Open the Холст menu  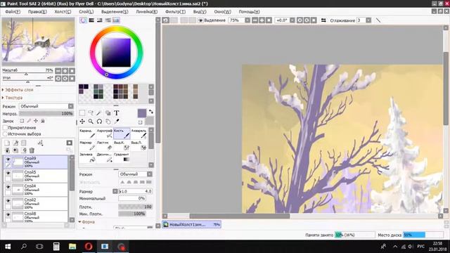63,12
